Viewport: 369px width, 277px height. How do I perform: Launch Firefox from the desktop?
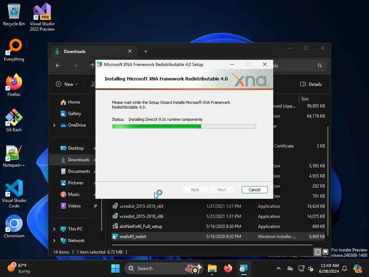14,85
